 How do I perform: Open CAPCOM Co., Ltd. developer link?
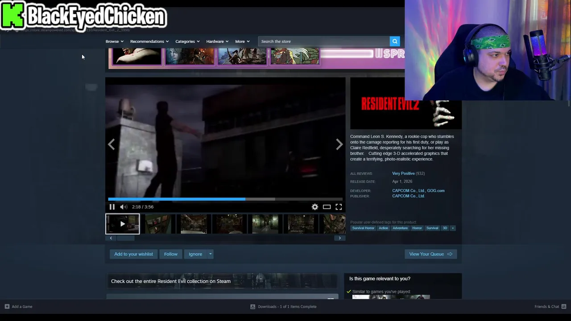coord(409,191)
